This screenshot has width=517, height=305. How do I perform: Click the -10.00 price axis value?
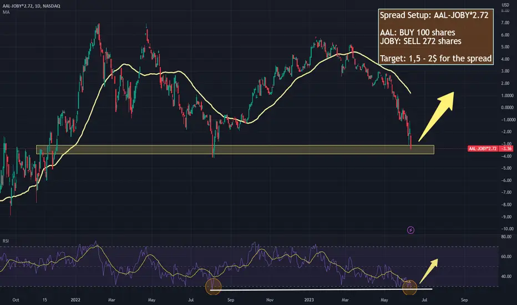[x=507, y=228]
